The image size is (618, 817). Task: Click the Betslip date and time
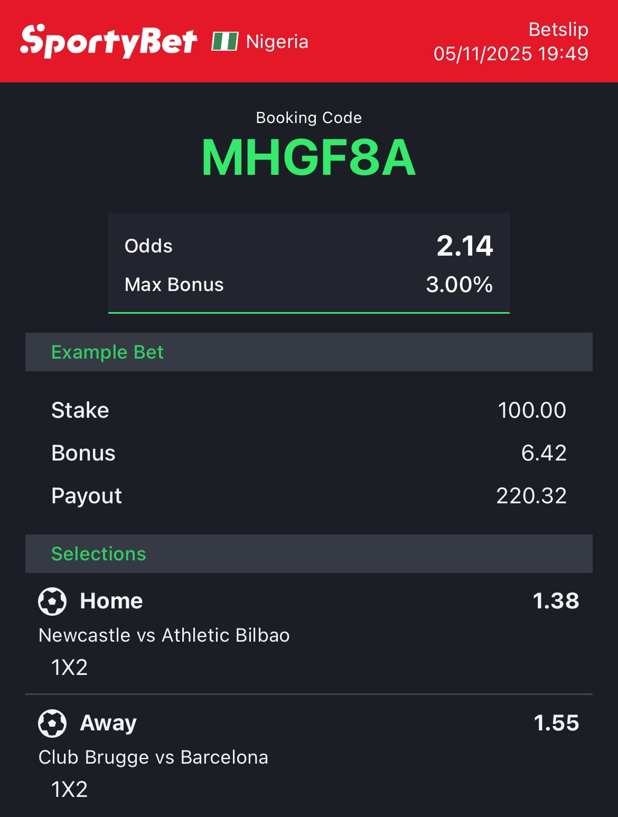coord(511,54)
